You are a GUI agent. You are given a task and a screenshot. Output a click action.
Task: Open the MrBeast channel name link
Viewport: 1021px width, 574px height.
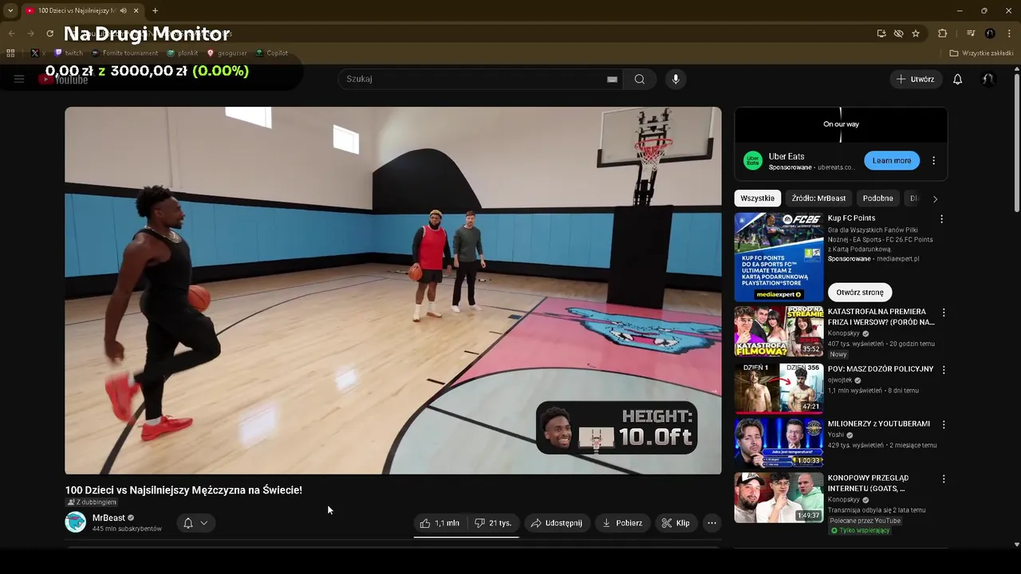point(108,518)
